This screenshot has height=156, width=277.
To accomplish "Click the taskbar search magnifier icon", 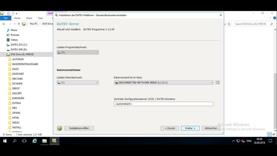I will 15,141.
